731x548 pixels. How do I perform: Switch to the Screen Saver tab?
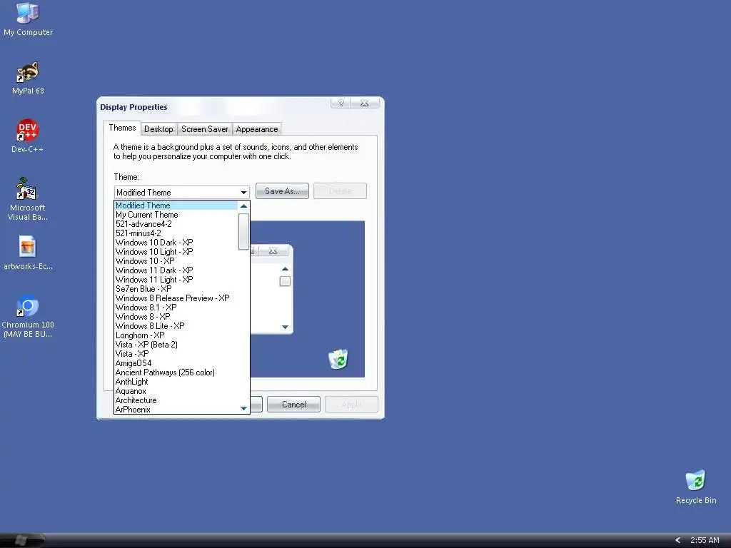pos(205,129)
